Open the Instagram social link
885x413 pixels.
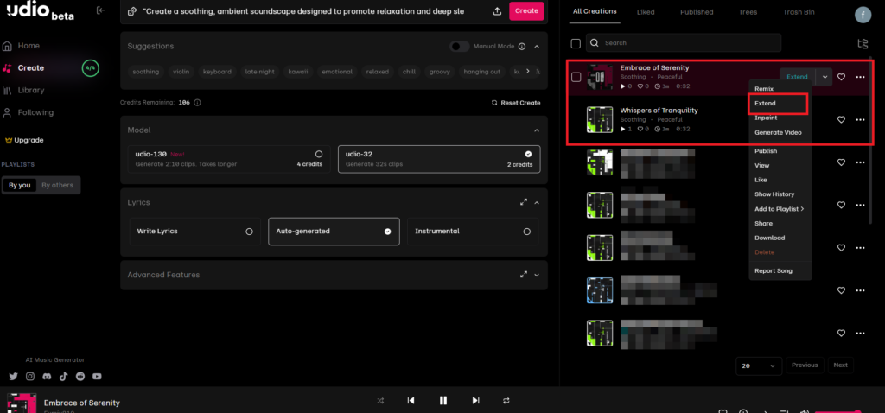click(30, 377)
